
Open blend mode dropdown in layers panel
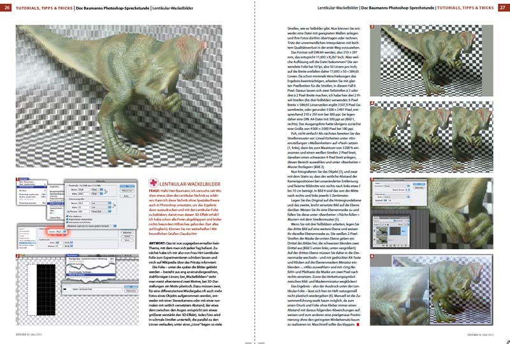point(384,221)
